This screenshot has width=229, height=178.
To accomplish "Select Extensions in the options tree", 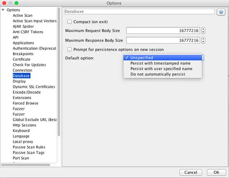I will pos(22,98).
